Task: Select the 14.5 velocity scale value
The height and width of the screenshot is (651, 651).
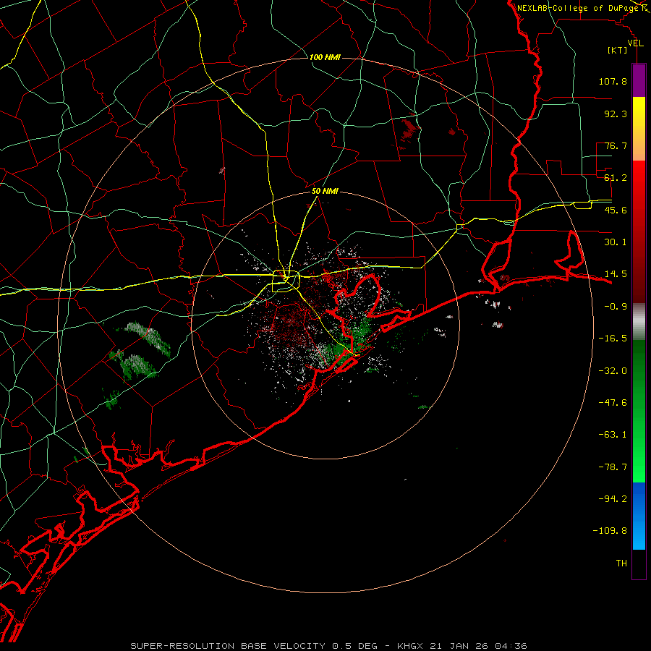Action: 616,274
